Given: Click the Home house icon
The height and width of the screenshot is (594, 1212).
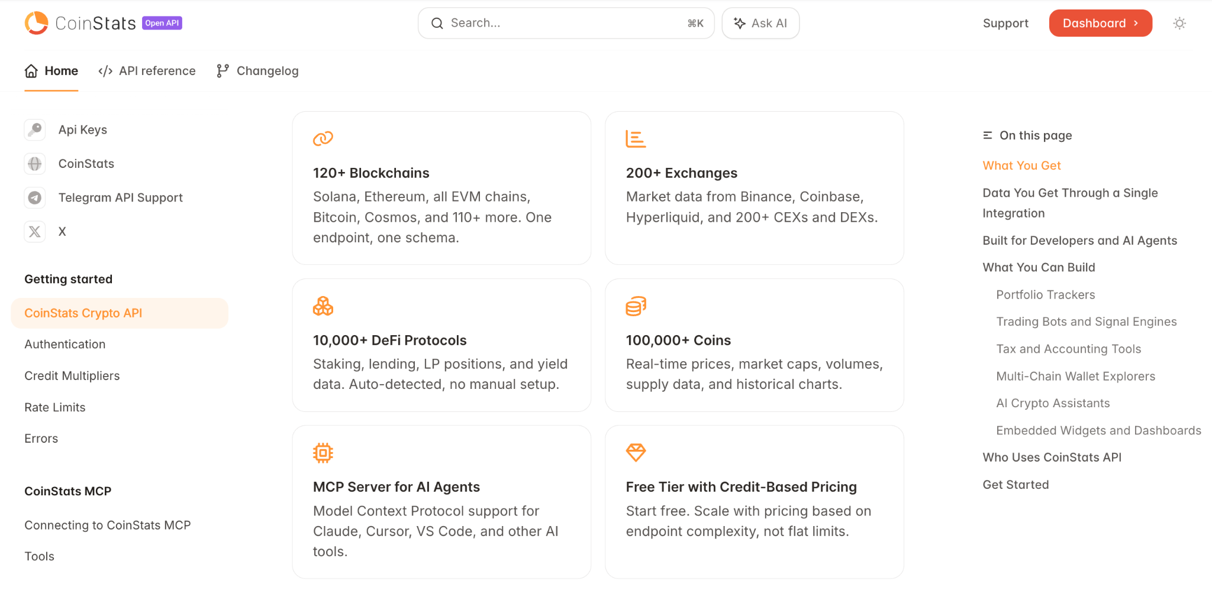Looking at the screenshot, I should 31,71.
